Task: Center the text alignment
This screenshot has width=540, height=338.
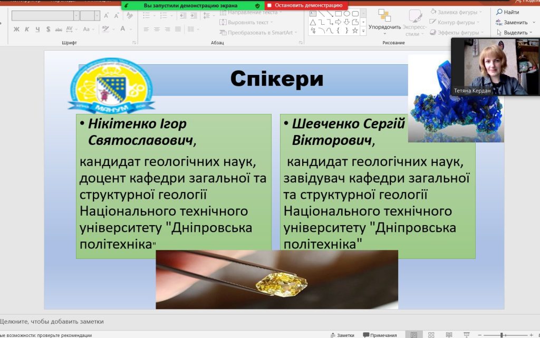Action: click(157, 29)
